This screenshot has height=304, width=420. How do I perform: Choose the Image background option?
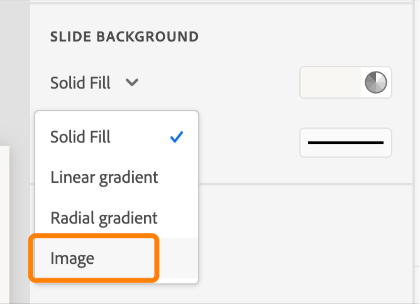(x=72, y=258)
